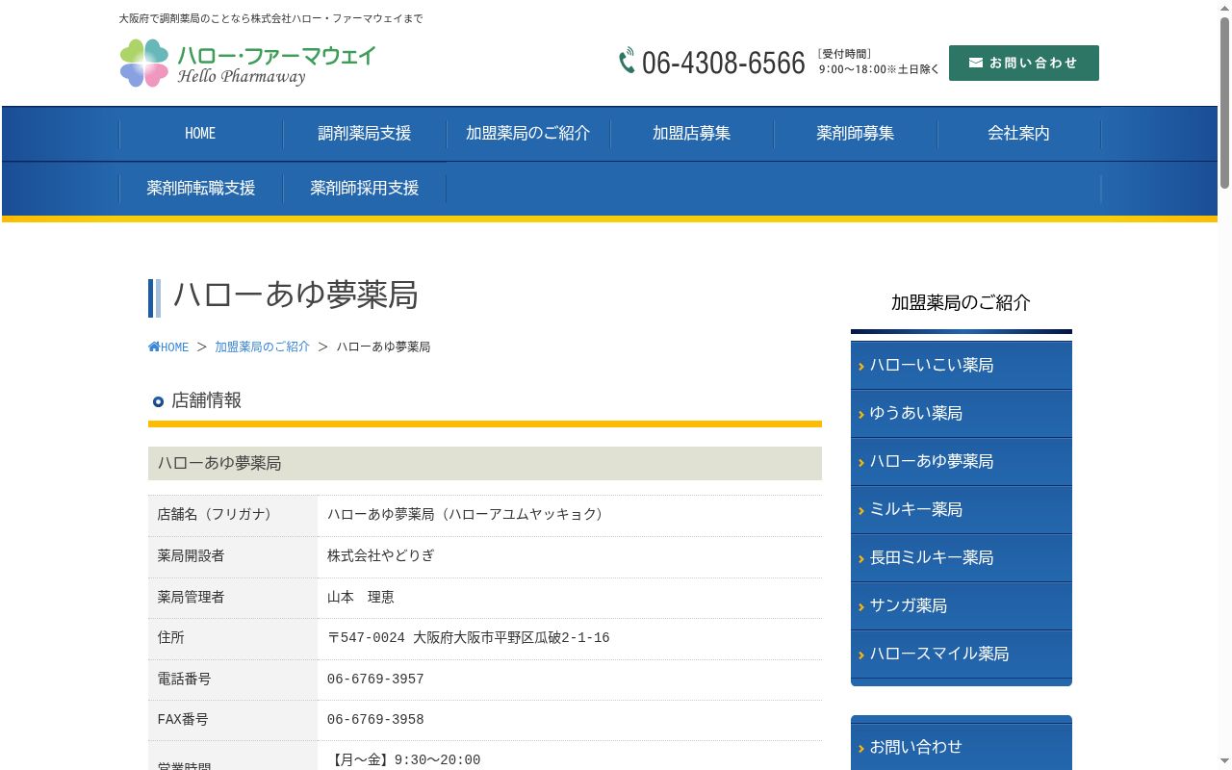Select 薬剤師募集 in navigation bar
The image size is (1232, 770).
click(856, 134)
